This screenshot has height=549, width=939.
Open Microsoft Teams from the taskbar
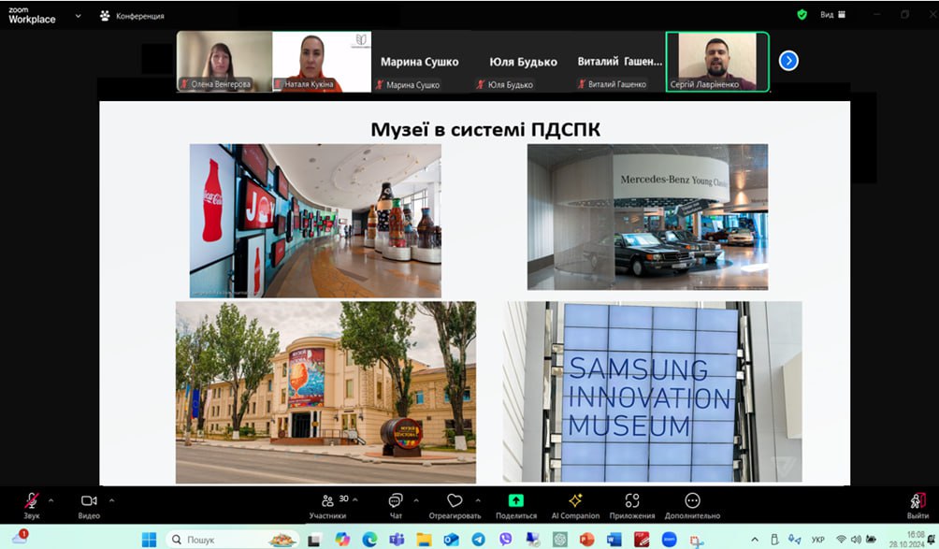pos(397,540)
